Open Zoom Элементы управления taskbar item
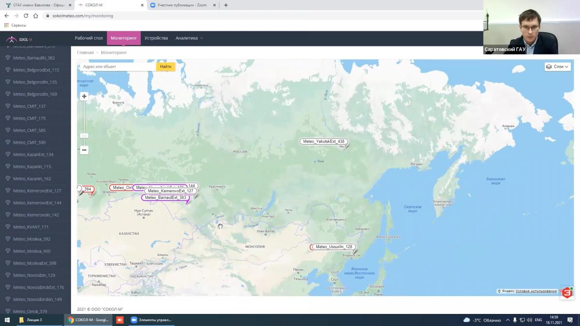 point(151,320)
